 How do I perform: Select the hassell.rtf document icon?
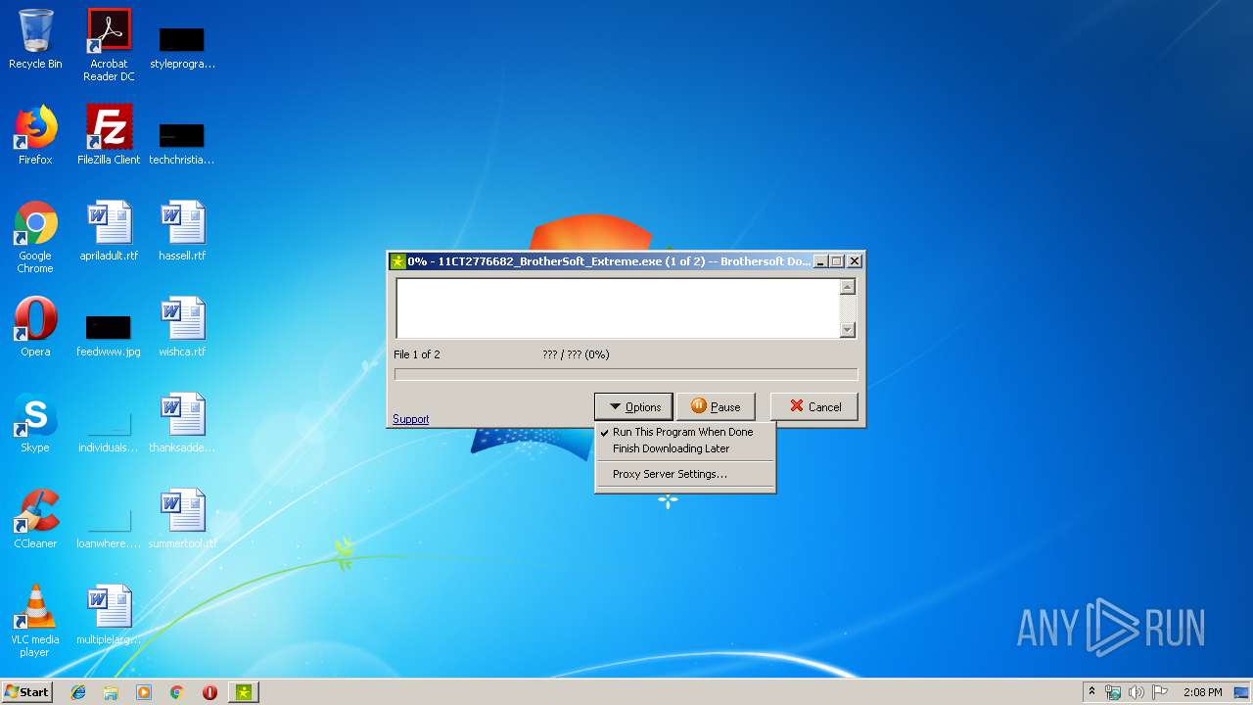(x=182, y=231)
